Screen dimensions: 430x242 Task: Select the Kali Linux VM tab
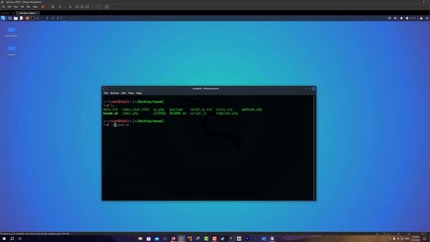(28, 13)
